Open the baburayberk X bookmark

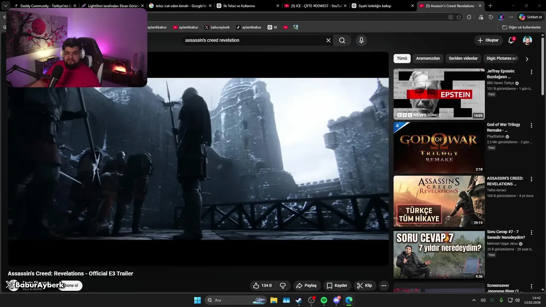click(217, 27)
